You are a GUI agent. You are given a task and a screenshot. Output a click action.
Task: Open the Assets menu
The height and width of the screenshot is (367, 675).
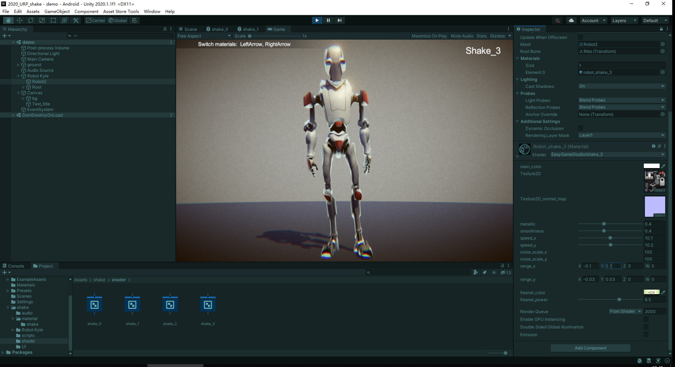point(33,11)
